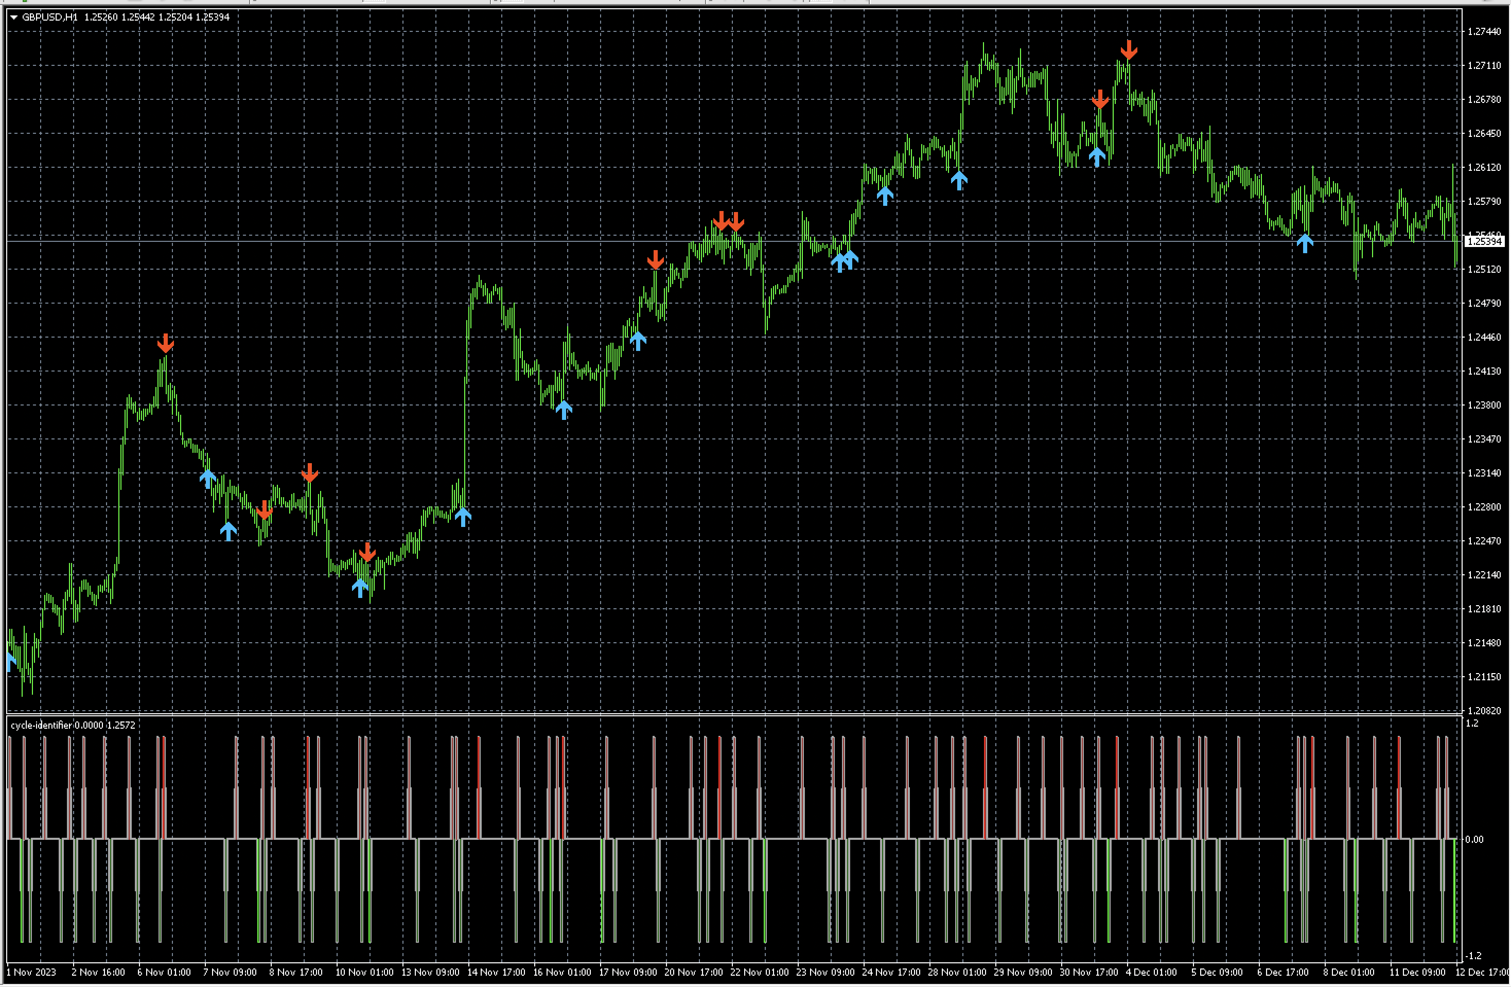Click the 1.24460 price axis label
1511x987 pixels.
1484,337
